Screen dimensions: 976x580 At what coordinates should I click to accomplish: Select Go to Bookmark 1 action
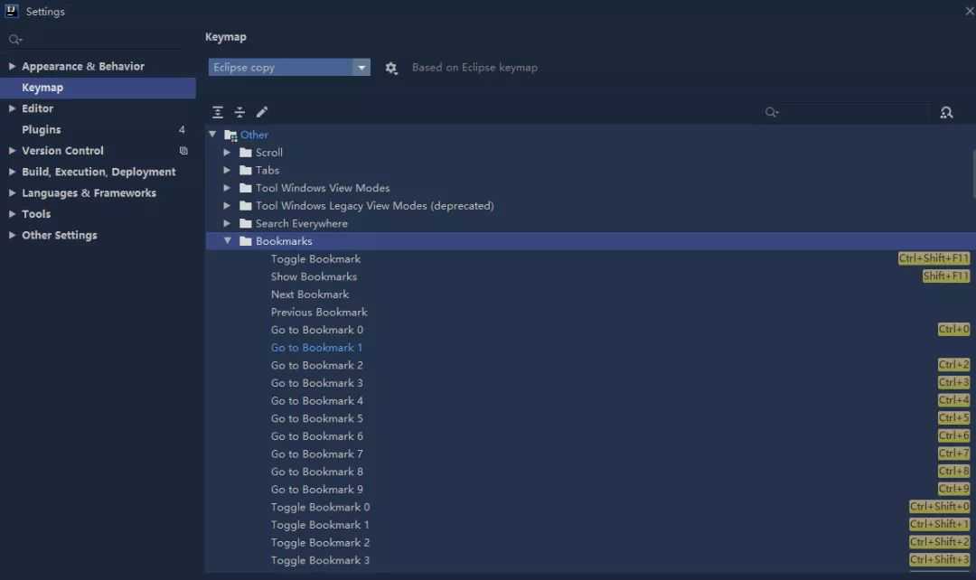(x=316, y=348)
